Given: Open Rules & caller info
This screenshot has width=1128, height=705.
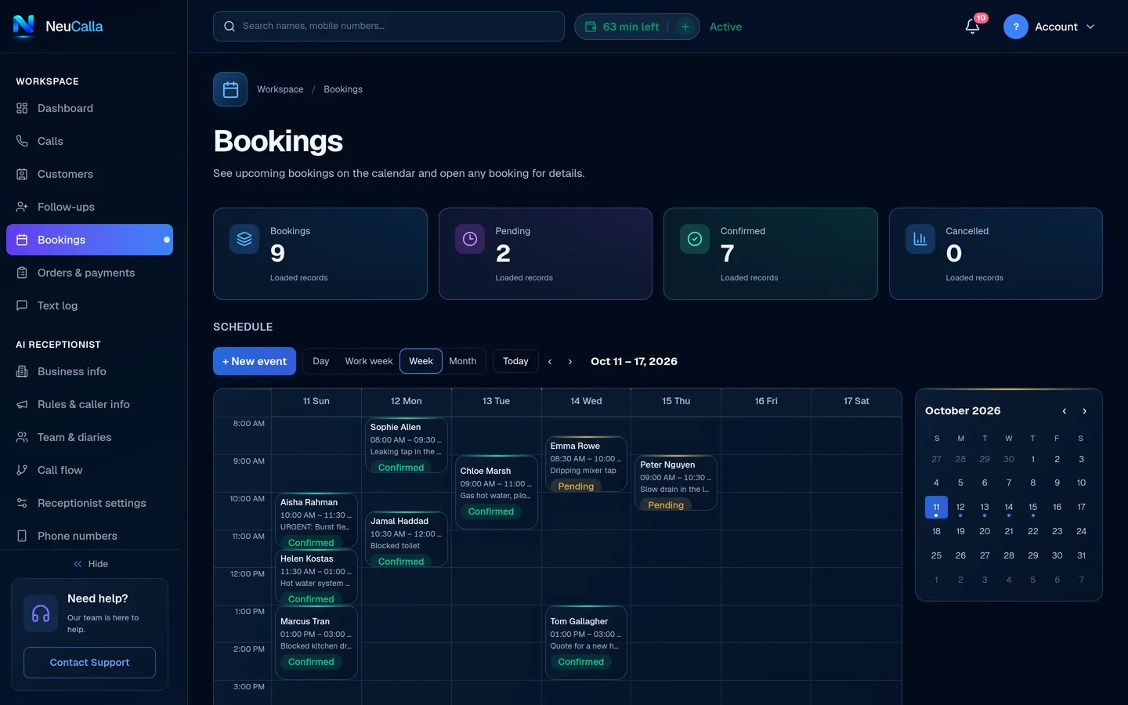Looking at the screenshot, I should click(89, 404).
